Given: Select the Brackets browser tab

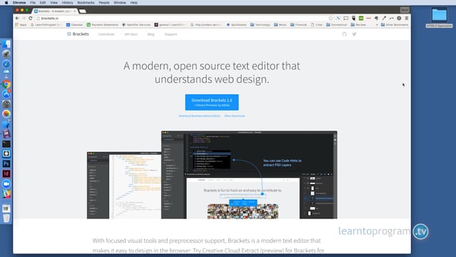Looking at the screenshot, I should (55, 11).
